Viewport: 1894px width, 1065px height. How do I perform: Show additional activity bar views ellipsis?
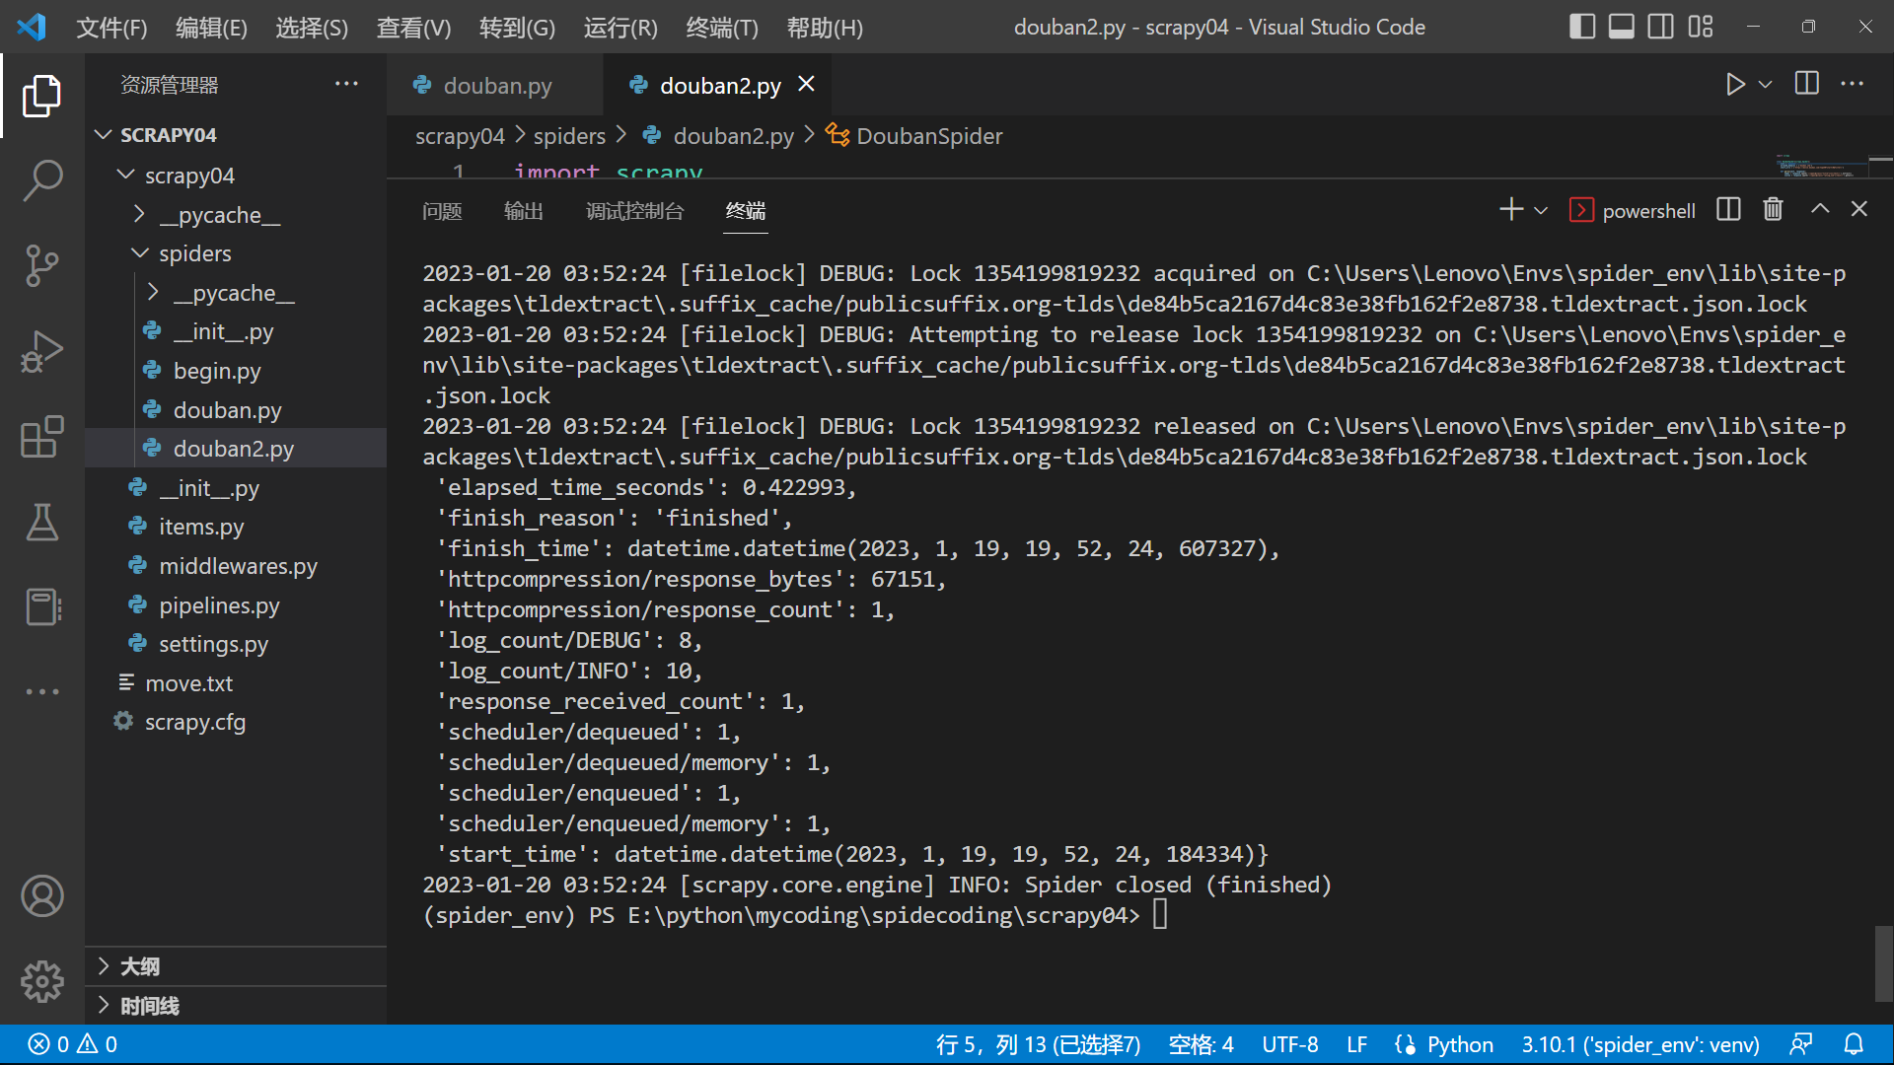coord(41,691)
